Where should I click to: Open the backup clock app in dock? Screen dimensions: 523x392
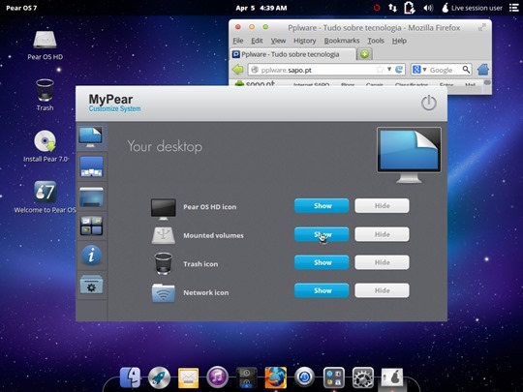304,377
